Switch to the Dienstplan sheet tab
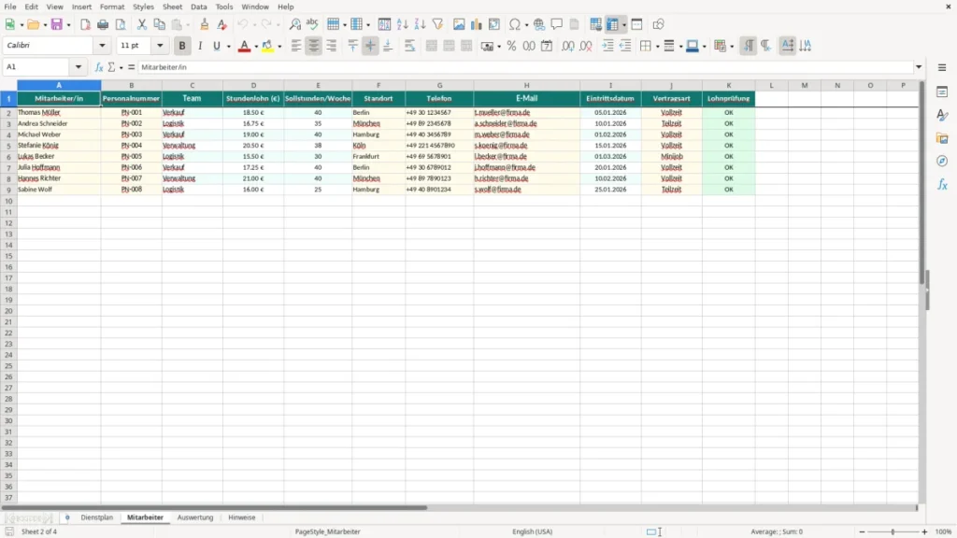The width and height of the screenshot is (957, 538). (x=97, y=517)
